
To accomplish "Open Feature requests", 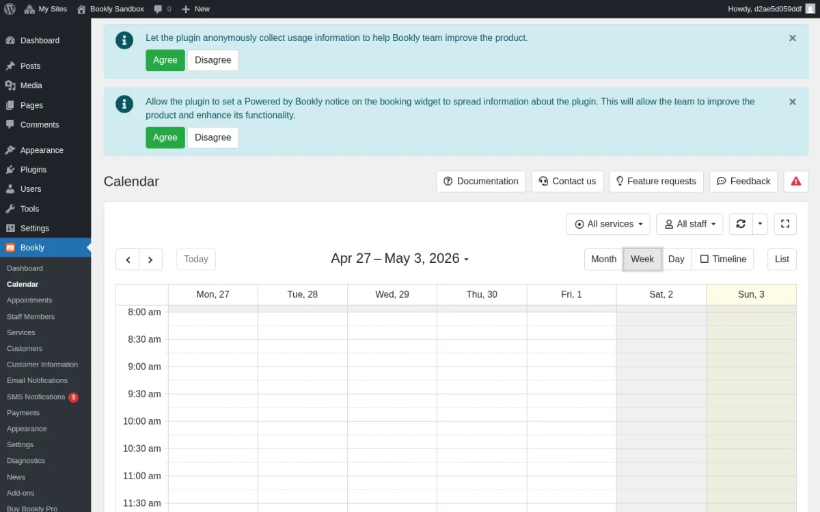I will coord(656,181).
